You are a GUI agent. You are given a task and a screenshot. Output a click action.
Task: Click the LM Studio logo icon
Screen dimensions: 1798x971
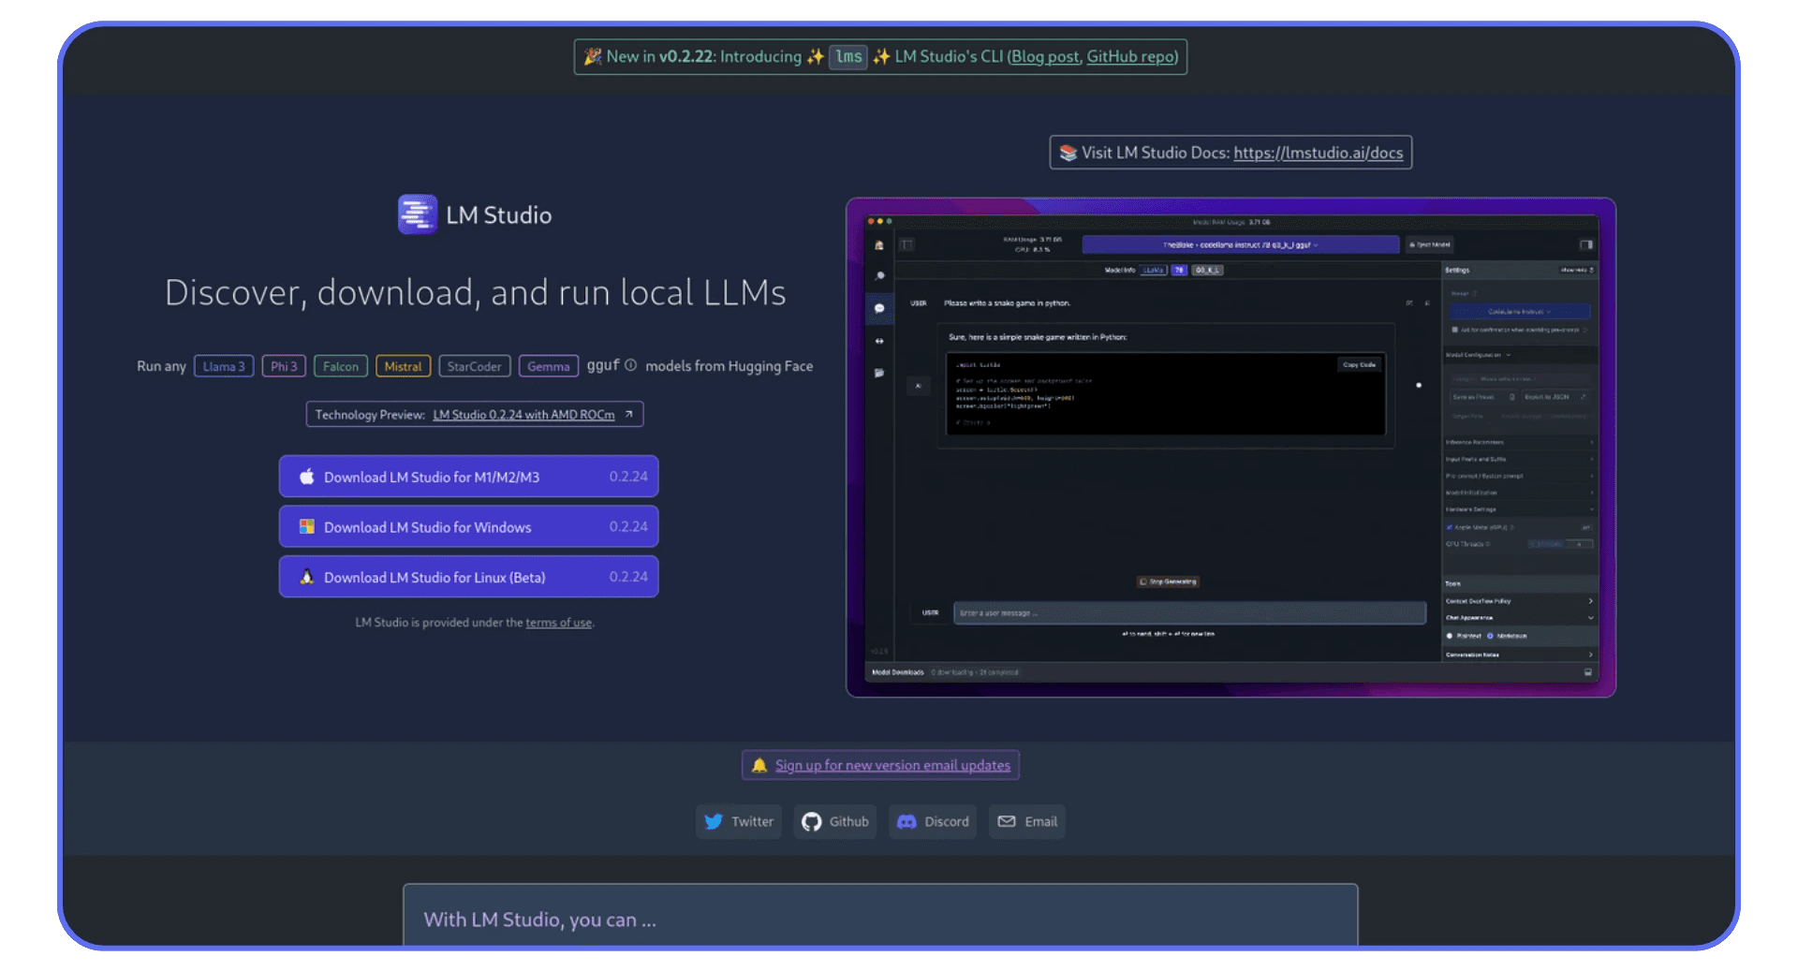pos(417,214)
